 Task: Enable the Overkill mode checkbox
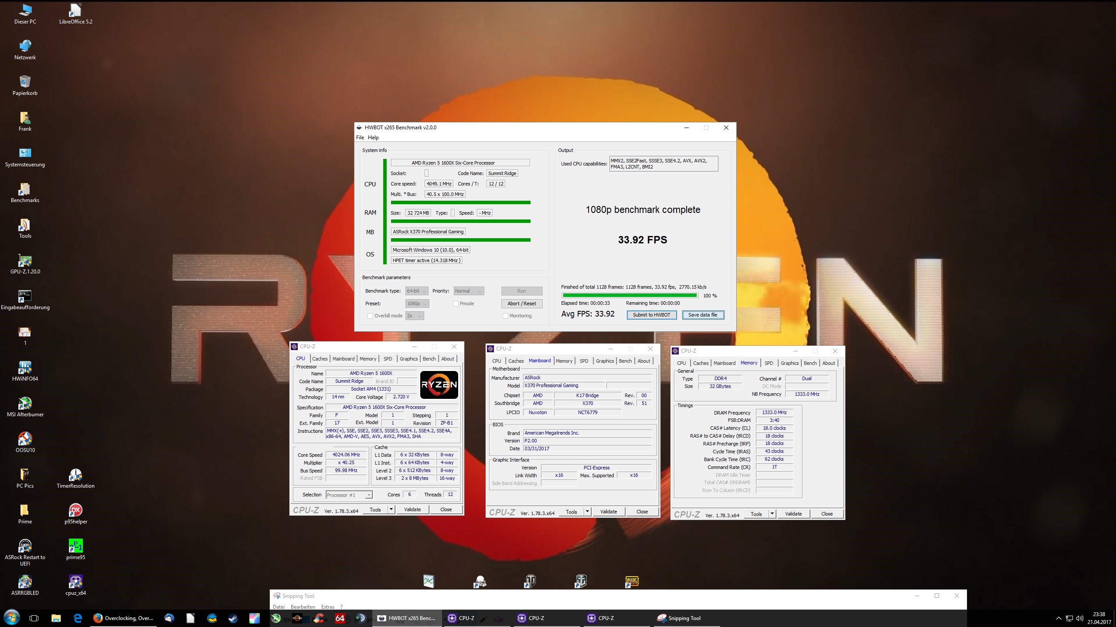click(370, 316)
